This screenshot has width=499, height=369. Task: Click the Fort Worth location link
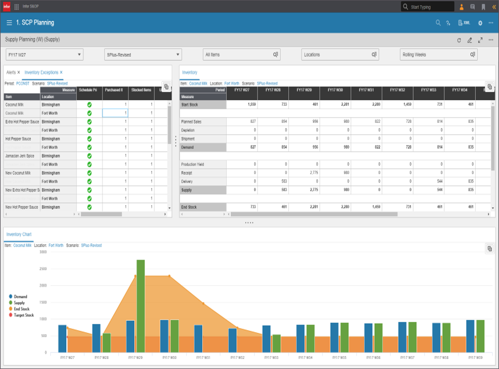point(232,83)
